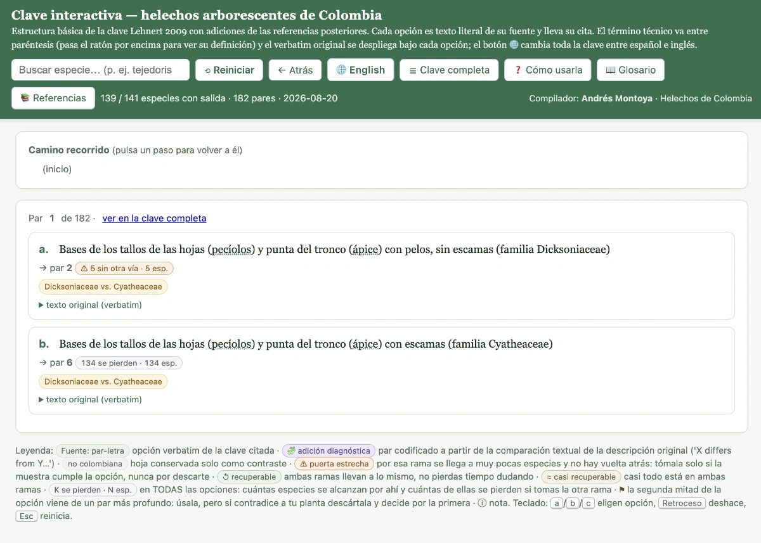This screenshot has width=761, height=543.
Task: Click the info circle icon before 'nota'
Action: click(x=482, y=503)
